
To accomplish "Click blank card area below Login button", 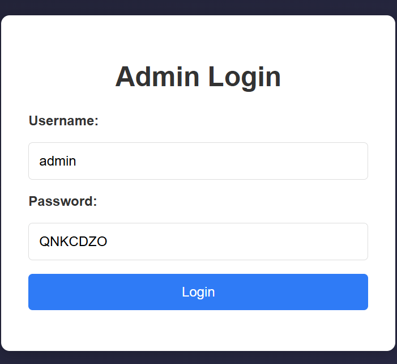I will [x=198, y=330].
